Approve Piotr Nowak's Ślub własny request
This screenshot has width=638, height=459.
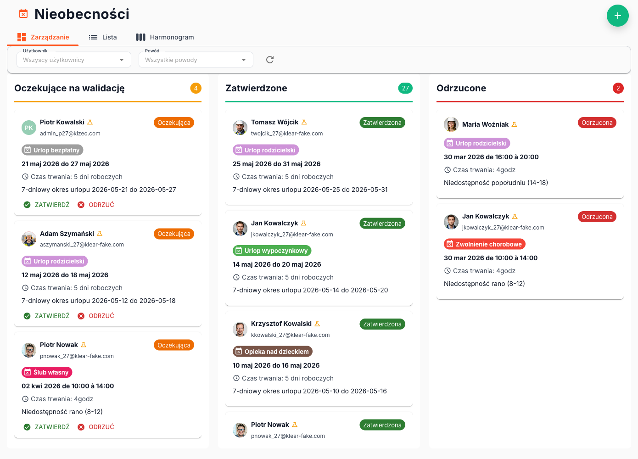[47, 427]
